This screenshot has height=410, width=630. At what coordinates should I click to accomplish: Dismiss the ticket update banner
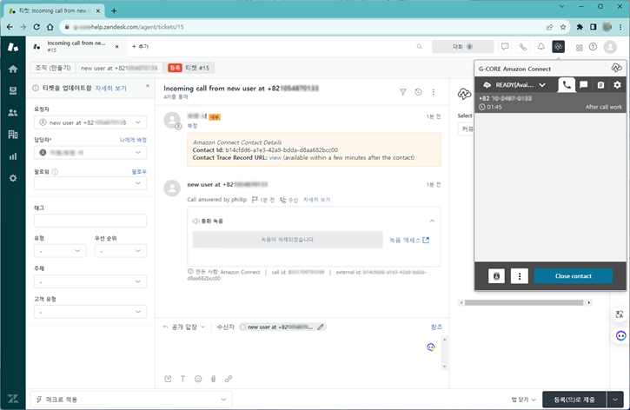148,86
